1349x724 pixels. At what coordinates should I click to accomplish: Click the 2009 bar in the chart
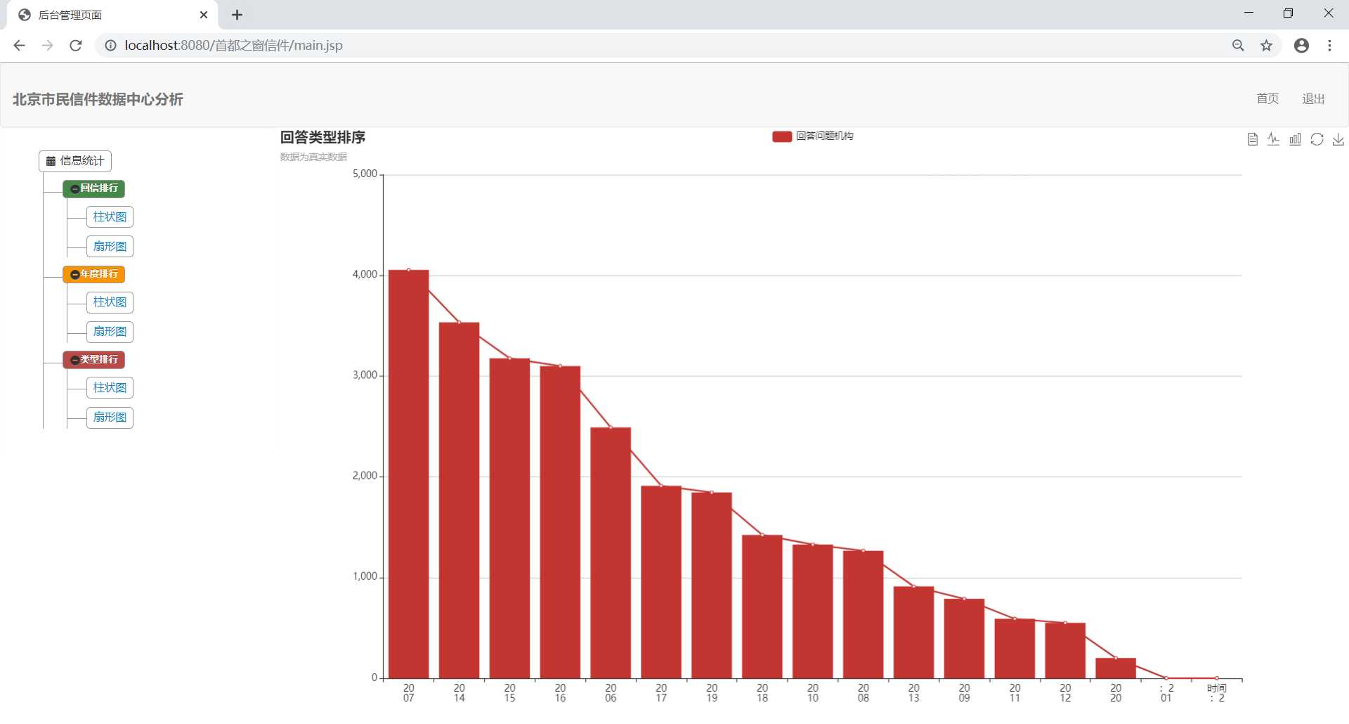tap(964, 638)
